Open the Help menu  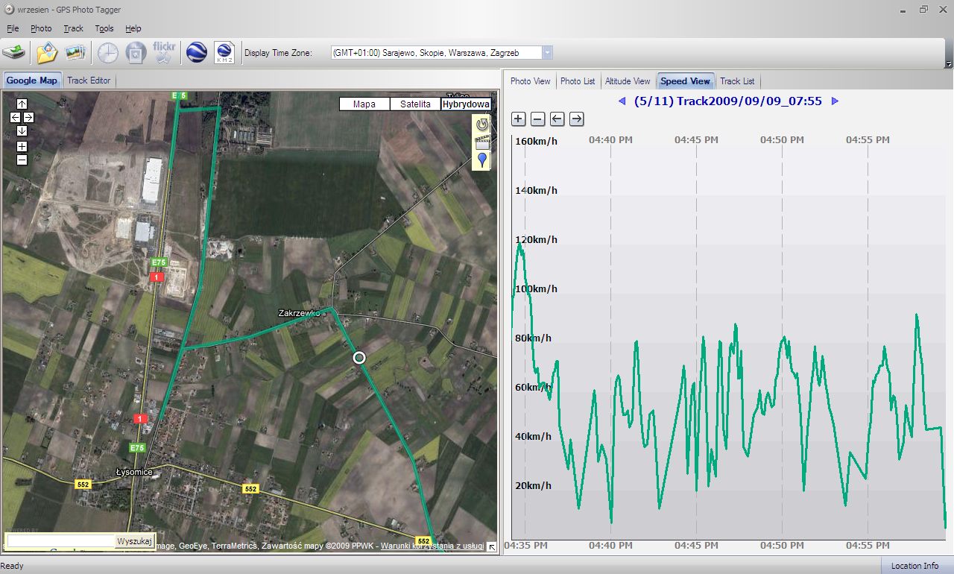133,28
